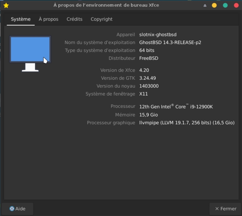Image resolution: width=242 pixels, height=216 pixels.
Task: Switch to the À propos tab
Action: point(48,19)
